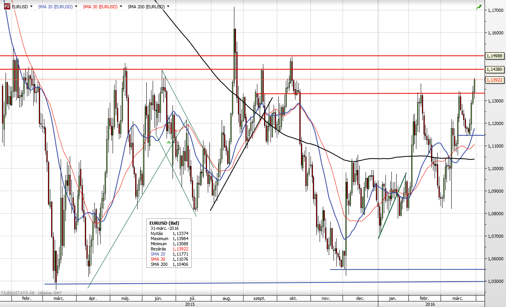506x307 pixels.
Task: Click the 31-márc.-2016 date in info box
Action: [165, 228]
